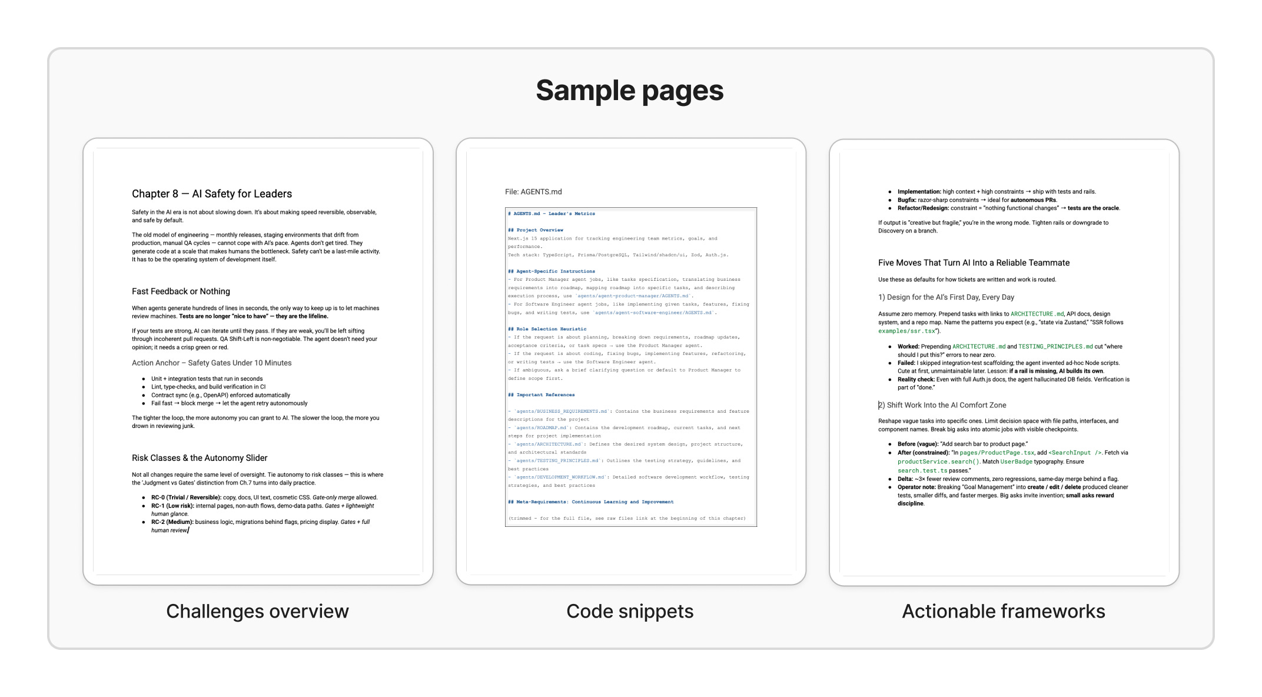Click the Actionable frameworks caption
The height and width of the screenshot is (697, 1262).
[x=1003, y=611]
